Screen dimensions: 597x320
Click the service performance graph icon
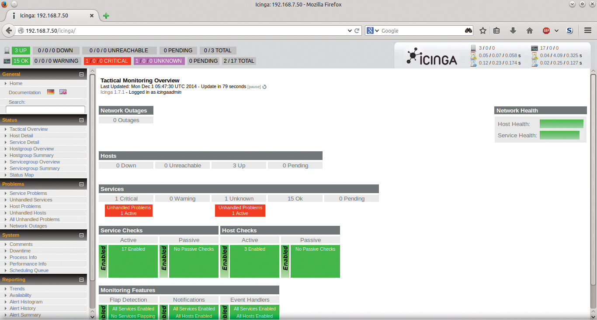(535, 48)
